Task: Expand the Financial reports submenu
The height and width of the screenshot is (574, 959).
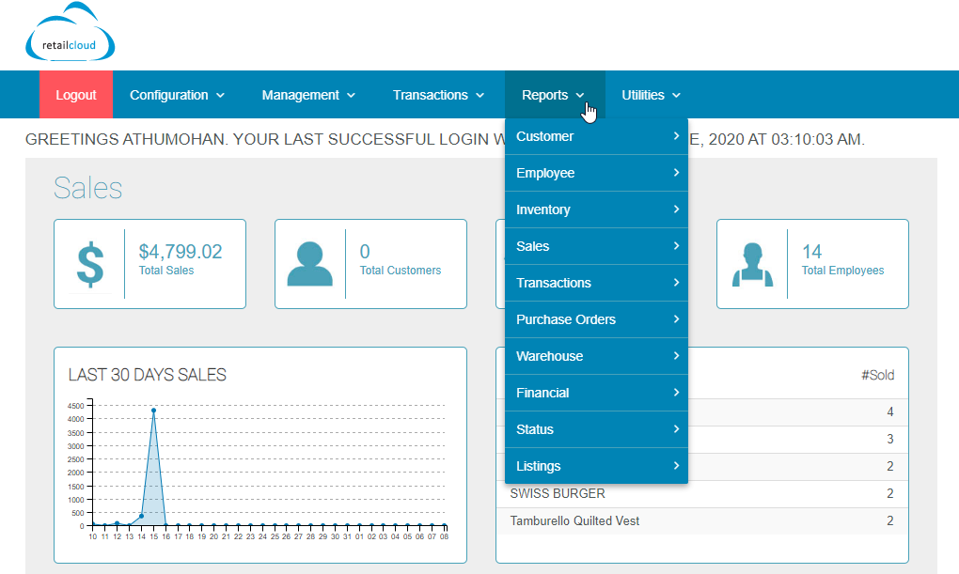Action: pyautogui.click(x=596, y=393)
